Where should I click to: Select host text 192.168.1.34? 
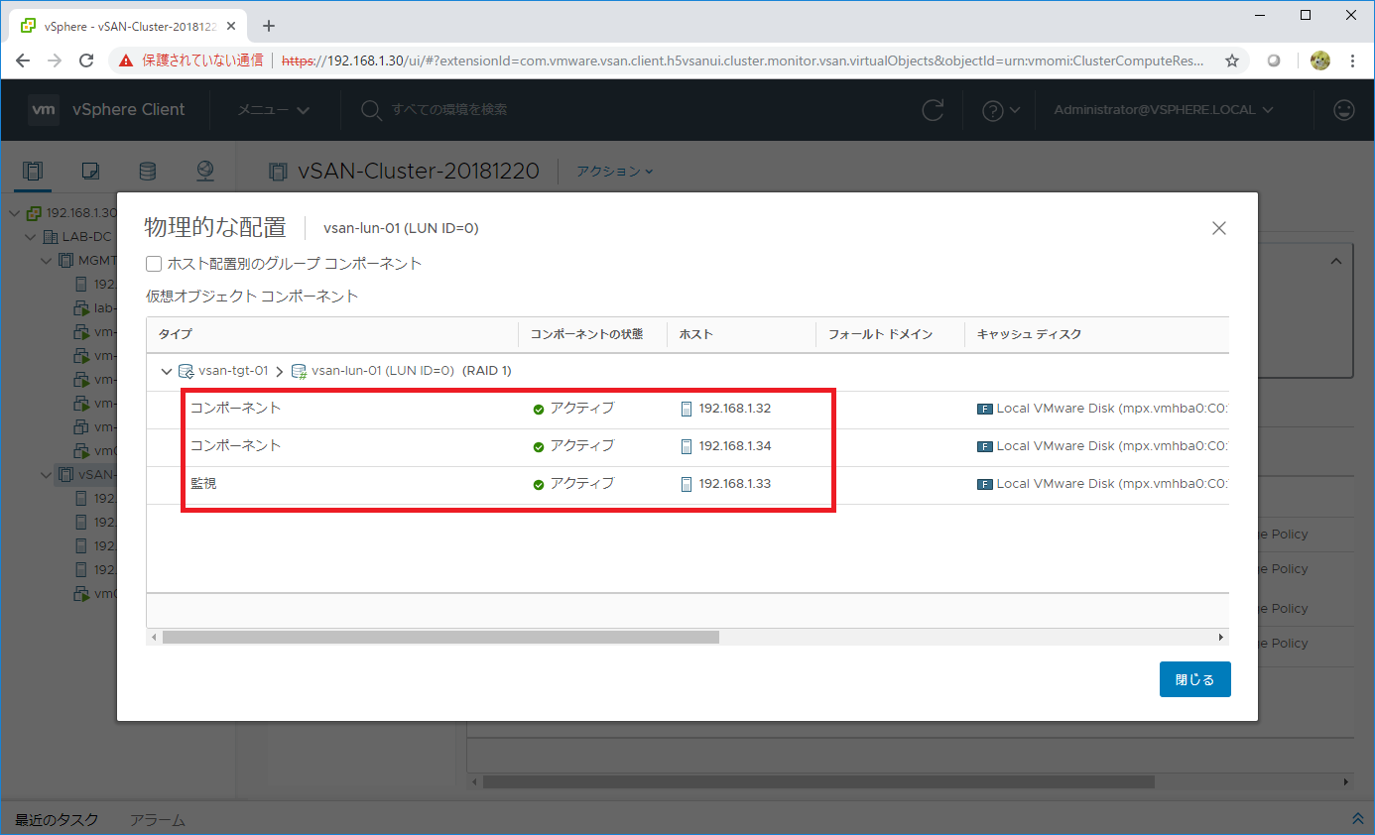[735, 446]
